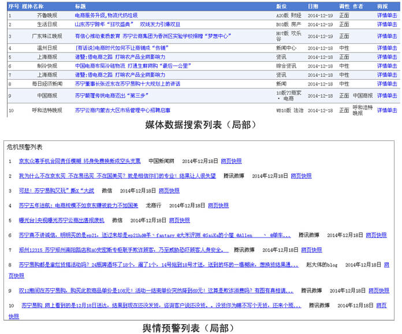
Task: Click 详情单击 for 生活日报 row
Action: point(387,24)
